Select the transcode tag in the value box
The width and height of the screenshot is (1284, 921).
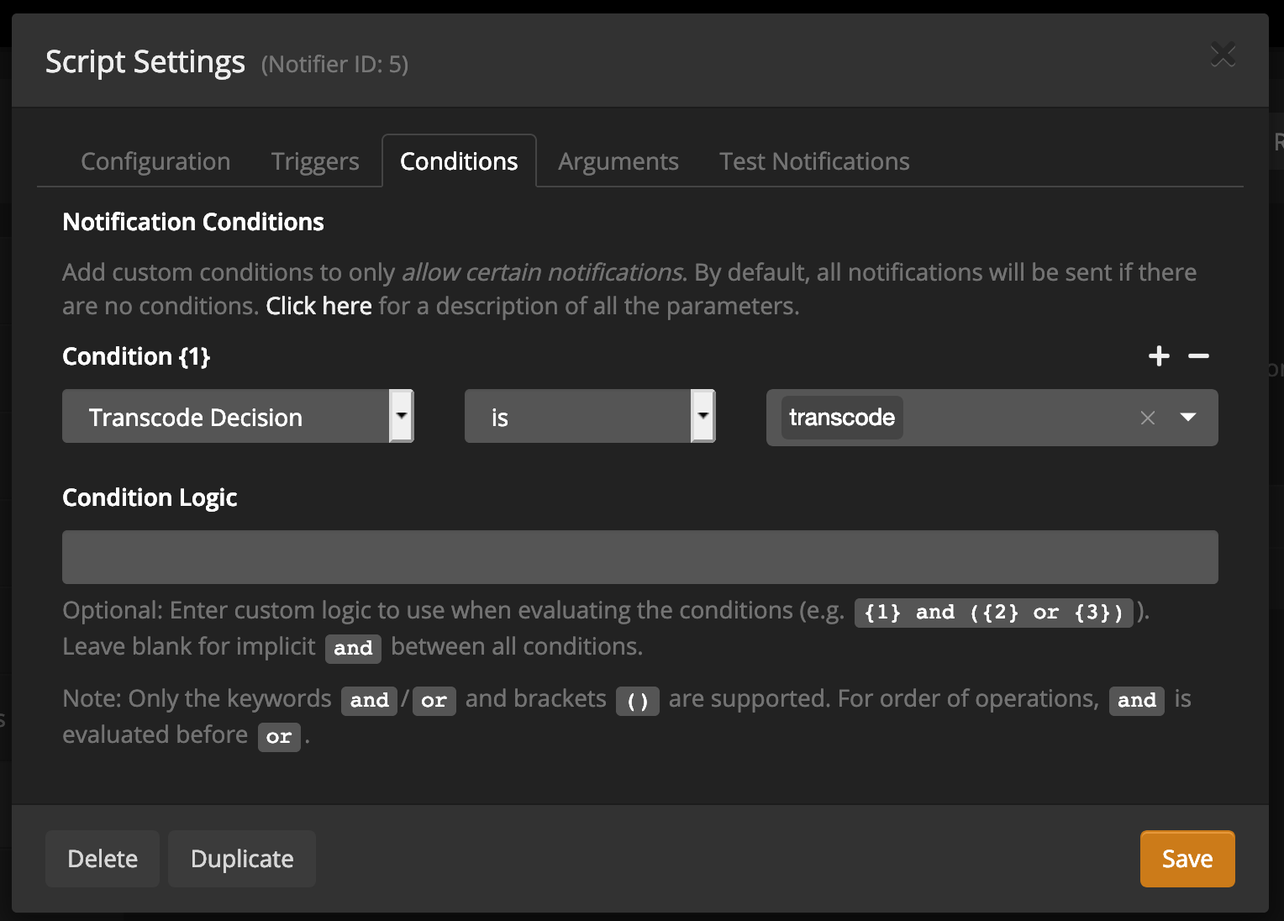point(841,418)
